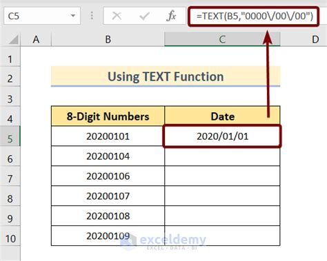Screen dimensions: 327x261
Task: Click the 'Date' header cell
Action: 222,116
